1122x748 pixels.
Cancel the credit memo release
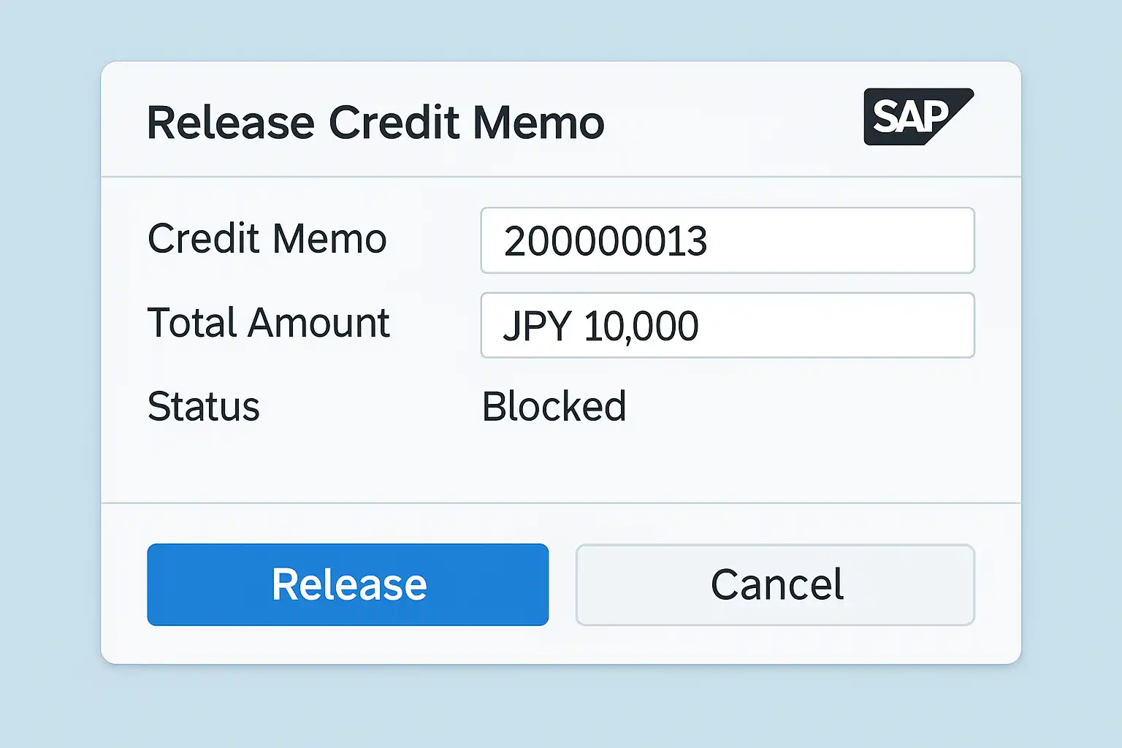point(775,584)
